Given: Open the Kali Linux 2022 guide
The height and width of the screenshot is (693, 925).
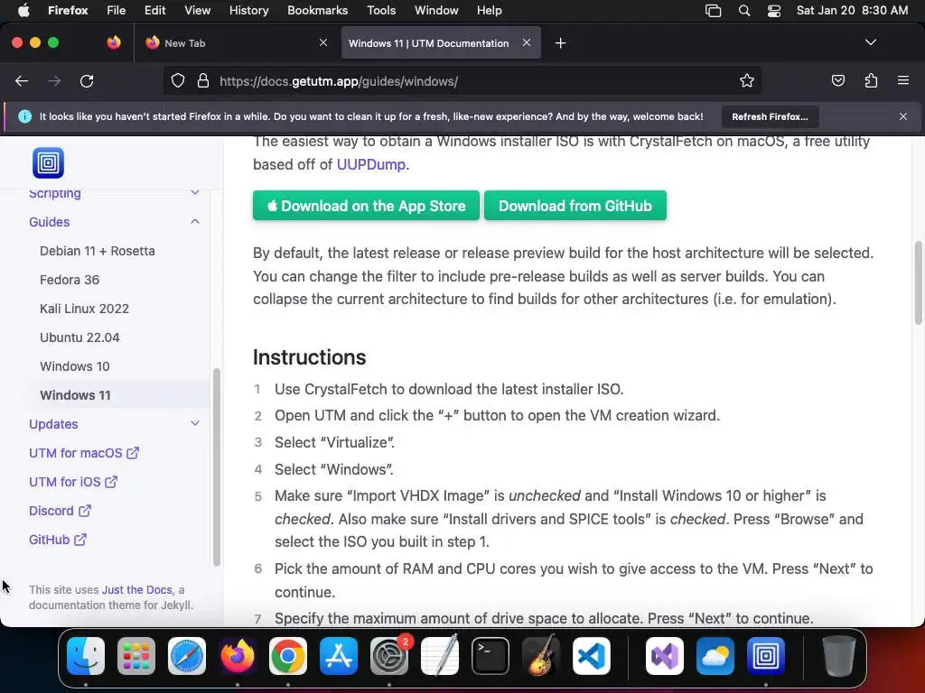Looking at the screenshot, I should click(x=84, y=309).
